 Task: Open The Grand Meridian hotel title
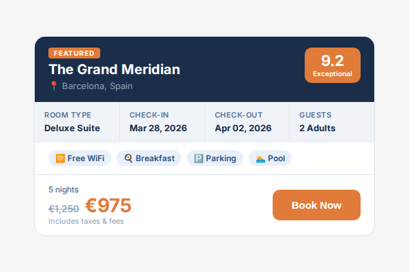pyautogui.click(x=115, y=69)
